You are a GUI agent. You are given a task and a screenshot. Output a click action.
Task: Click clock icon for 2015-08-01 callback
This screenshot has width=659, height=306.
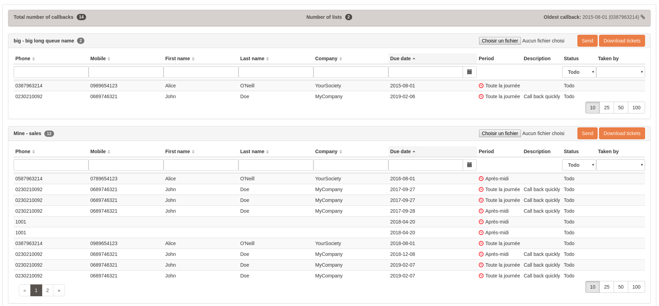pos(481,86)
